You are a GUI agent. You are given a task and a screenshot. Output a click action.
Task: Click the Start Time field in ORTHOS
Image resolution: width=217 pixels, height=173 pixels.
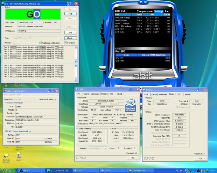(30, 22)
